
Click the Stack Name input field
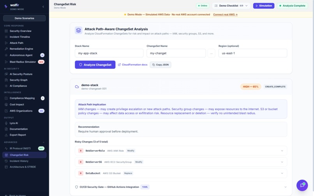tap(109, 53)
